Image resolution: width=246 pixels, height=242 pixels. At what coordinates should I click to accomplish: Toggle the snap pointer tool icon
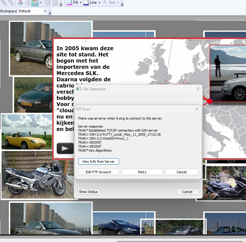pyautogui.click(x=35, y=3)
